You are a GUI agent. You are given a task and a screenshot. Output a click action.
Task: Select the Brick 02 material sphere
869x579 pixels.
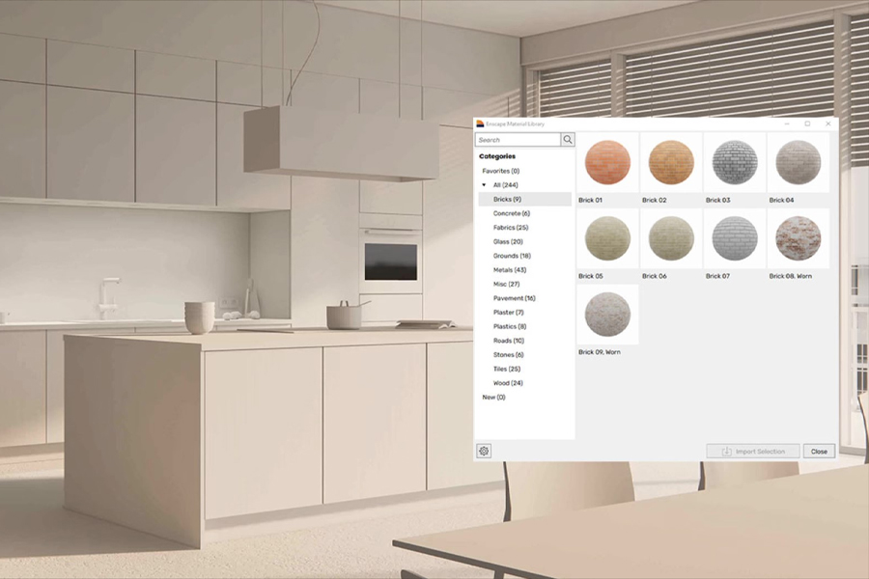coord(671,162)
